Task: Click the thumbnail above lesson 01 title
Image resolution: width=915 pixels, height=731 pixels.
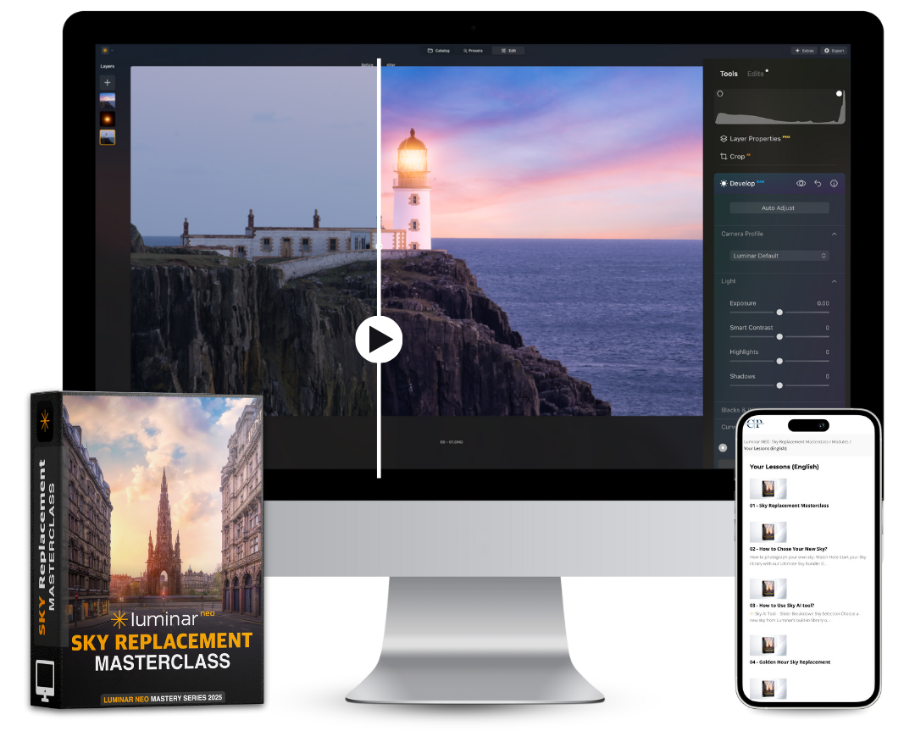Action: 768,489
